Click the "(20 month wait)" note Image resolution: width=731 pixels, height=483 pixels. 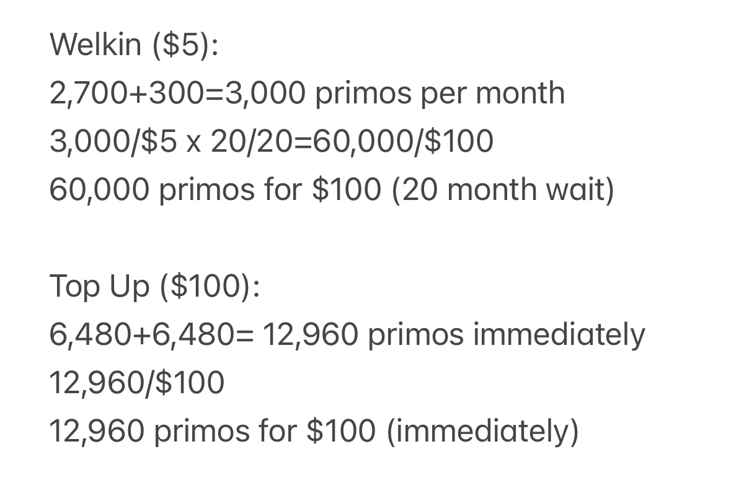503,190
